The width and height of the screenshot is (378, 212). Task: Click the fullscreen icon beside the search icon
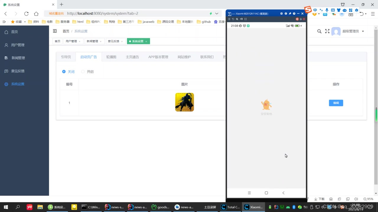(x=327, y=31)
